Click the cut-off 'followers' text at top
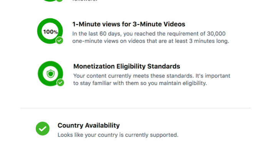The width and height of the screenshot is (269, 149). tap(85, 1)
